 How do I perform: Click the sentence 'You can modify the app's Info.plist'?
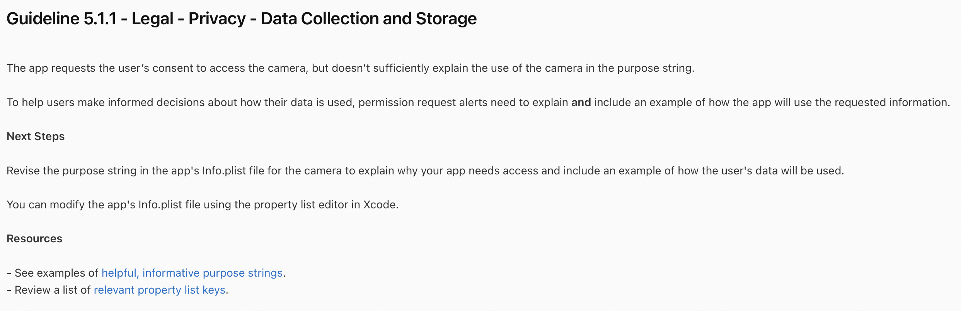[203, 205]
